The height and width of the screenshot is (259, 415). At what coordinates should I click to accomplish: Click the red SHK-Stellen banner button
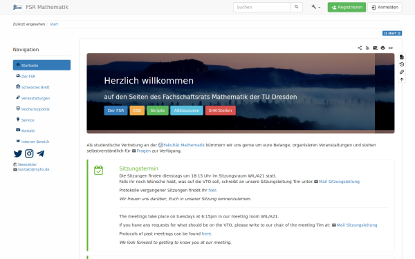point(220,111)
